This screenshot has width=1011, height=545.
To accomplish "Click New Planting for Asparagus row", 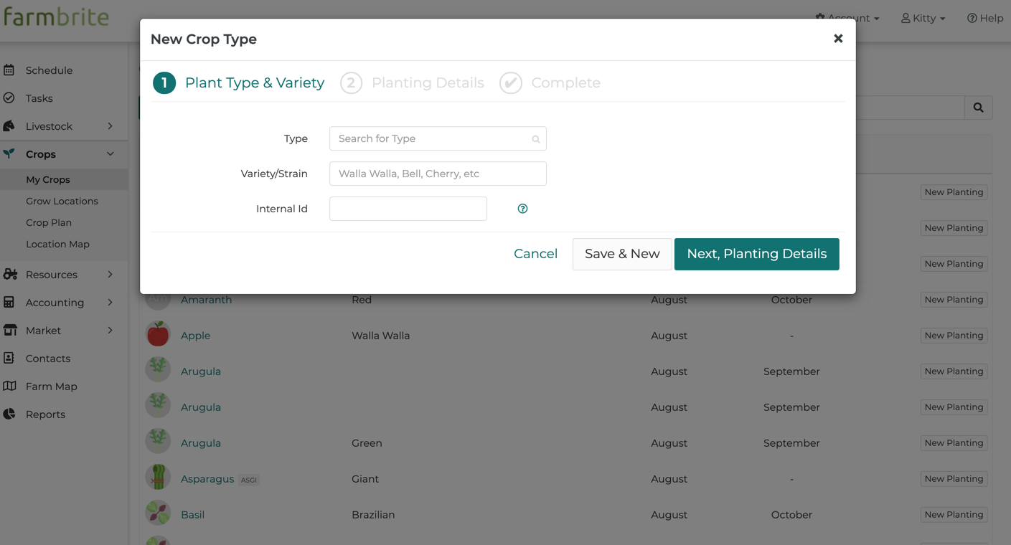I will (954, 479).
